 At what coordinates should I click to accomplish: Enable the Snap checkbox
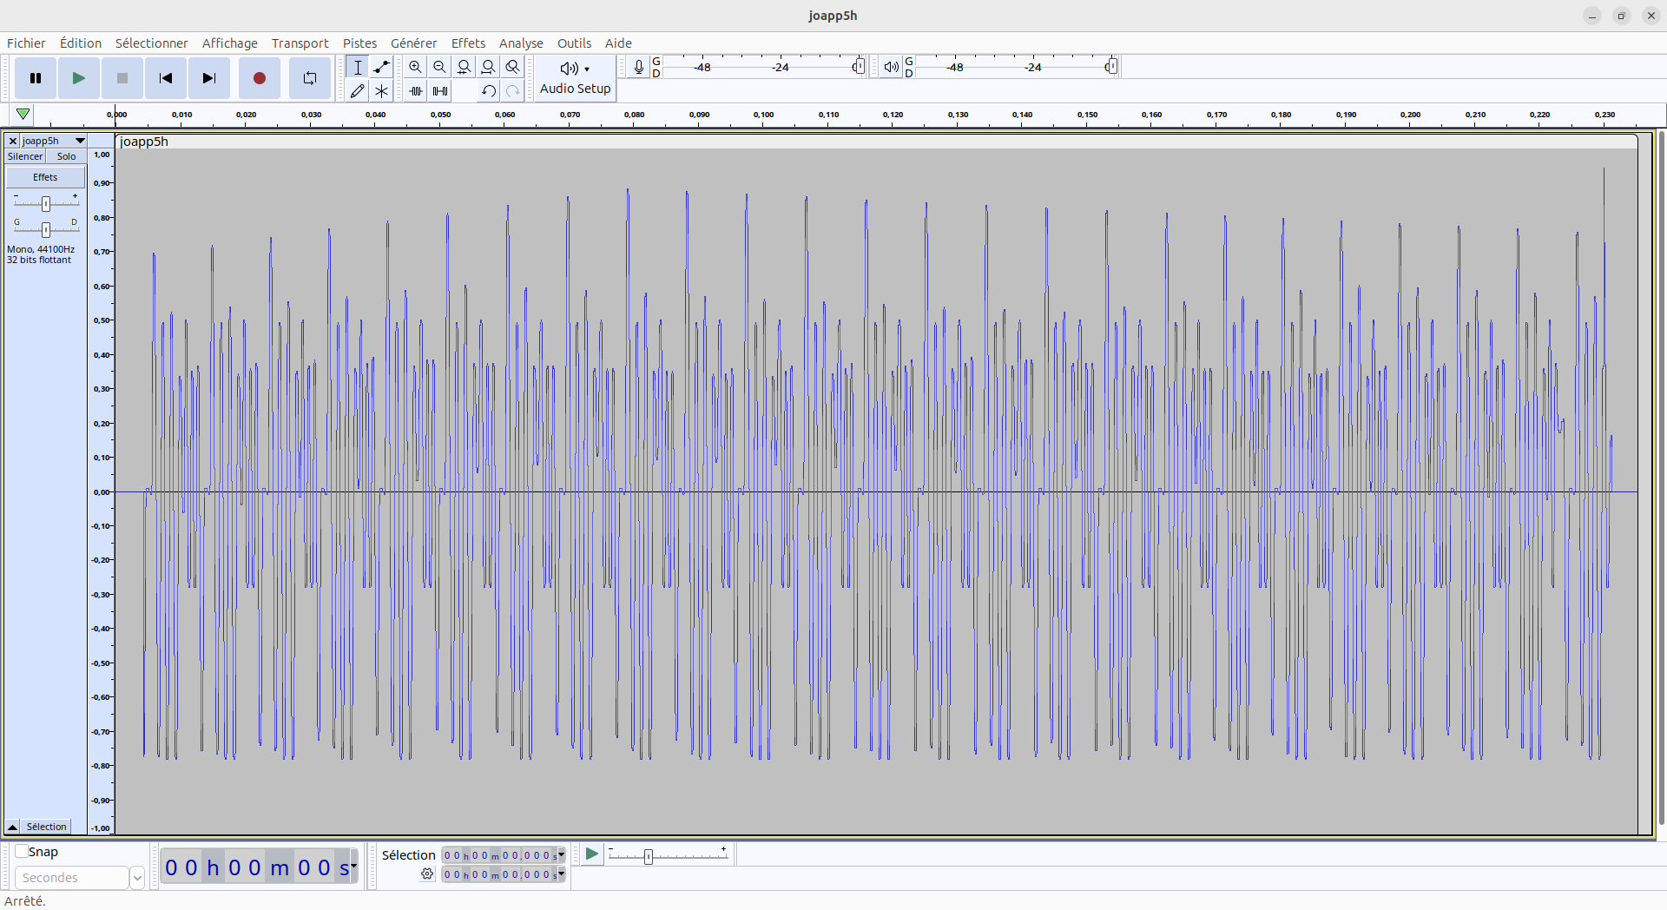point(22,852)
